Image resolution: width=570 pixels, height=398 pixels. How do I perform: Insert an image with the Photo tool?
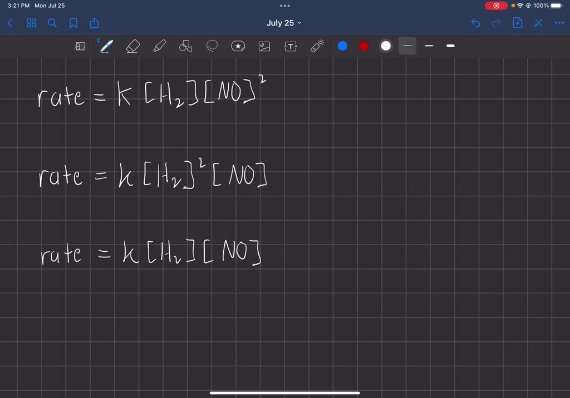coord(264,46)
